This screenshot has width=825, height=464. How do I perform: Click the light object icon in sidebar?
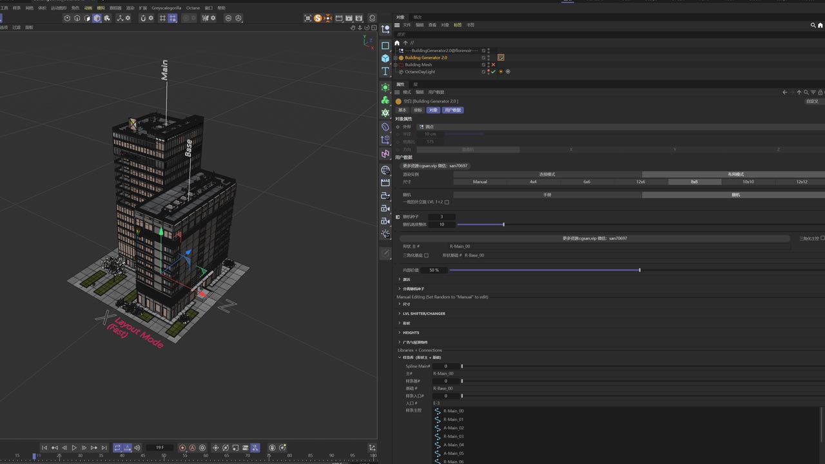pos(385,233)
